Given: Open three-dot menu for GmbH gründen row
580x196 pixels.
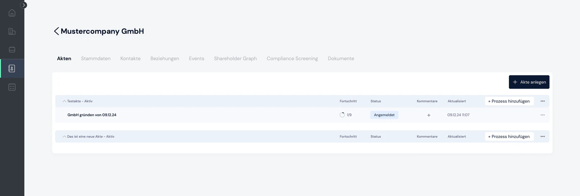Looking at the screenshot, I should pyautogui.click(x=543, y=115).
